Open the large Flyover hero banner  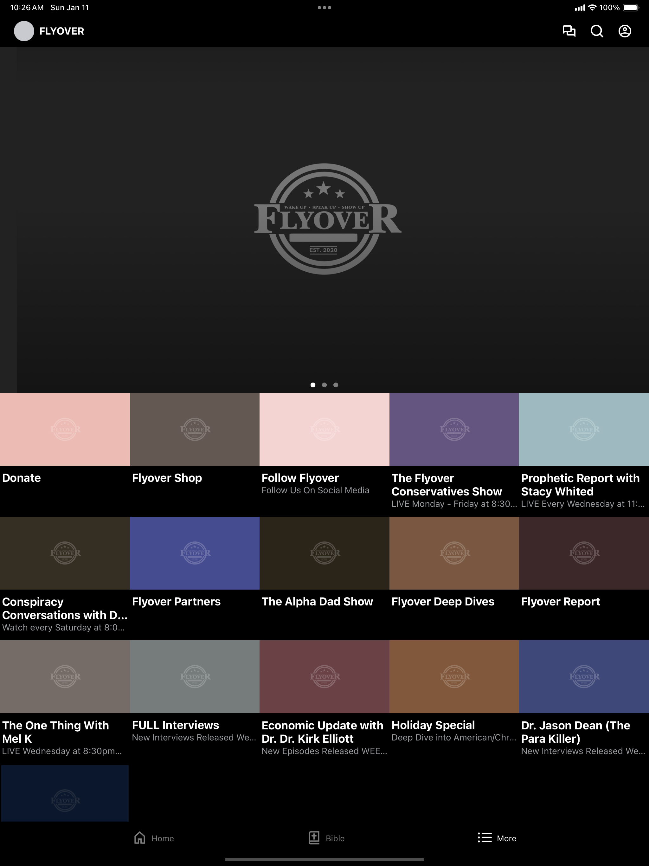tap(324, 219)
